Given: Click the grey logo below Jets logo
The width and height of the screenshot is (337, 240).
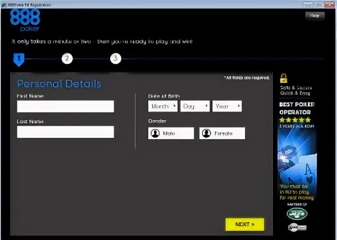Looking at the screenshot, I should [297, 227].
